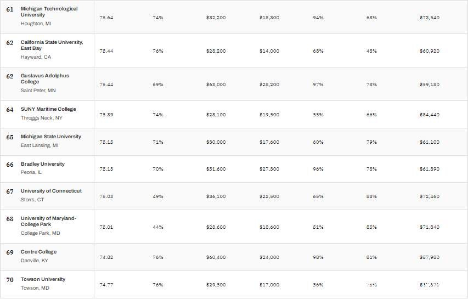Select the 49% value in the Connecticut row

[158, 196]
